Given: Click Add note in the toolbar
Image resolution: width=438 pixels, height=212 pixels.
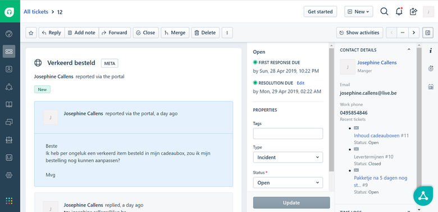Looking at the screenshot, I should point(81,33).
